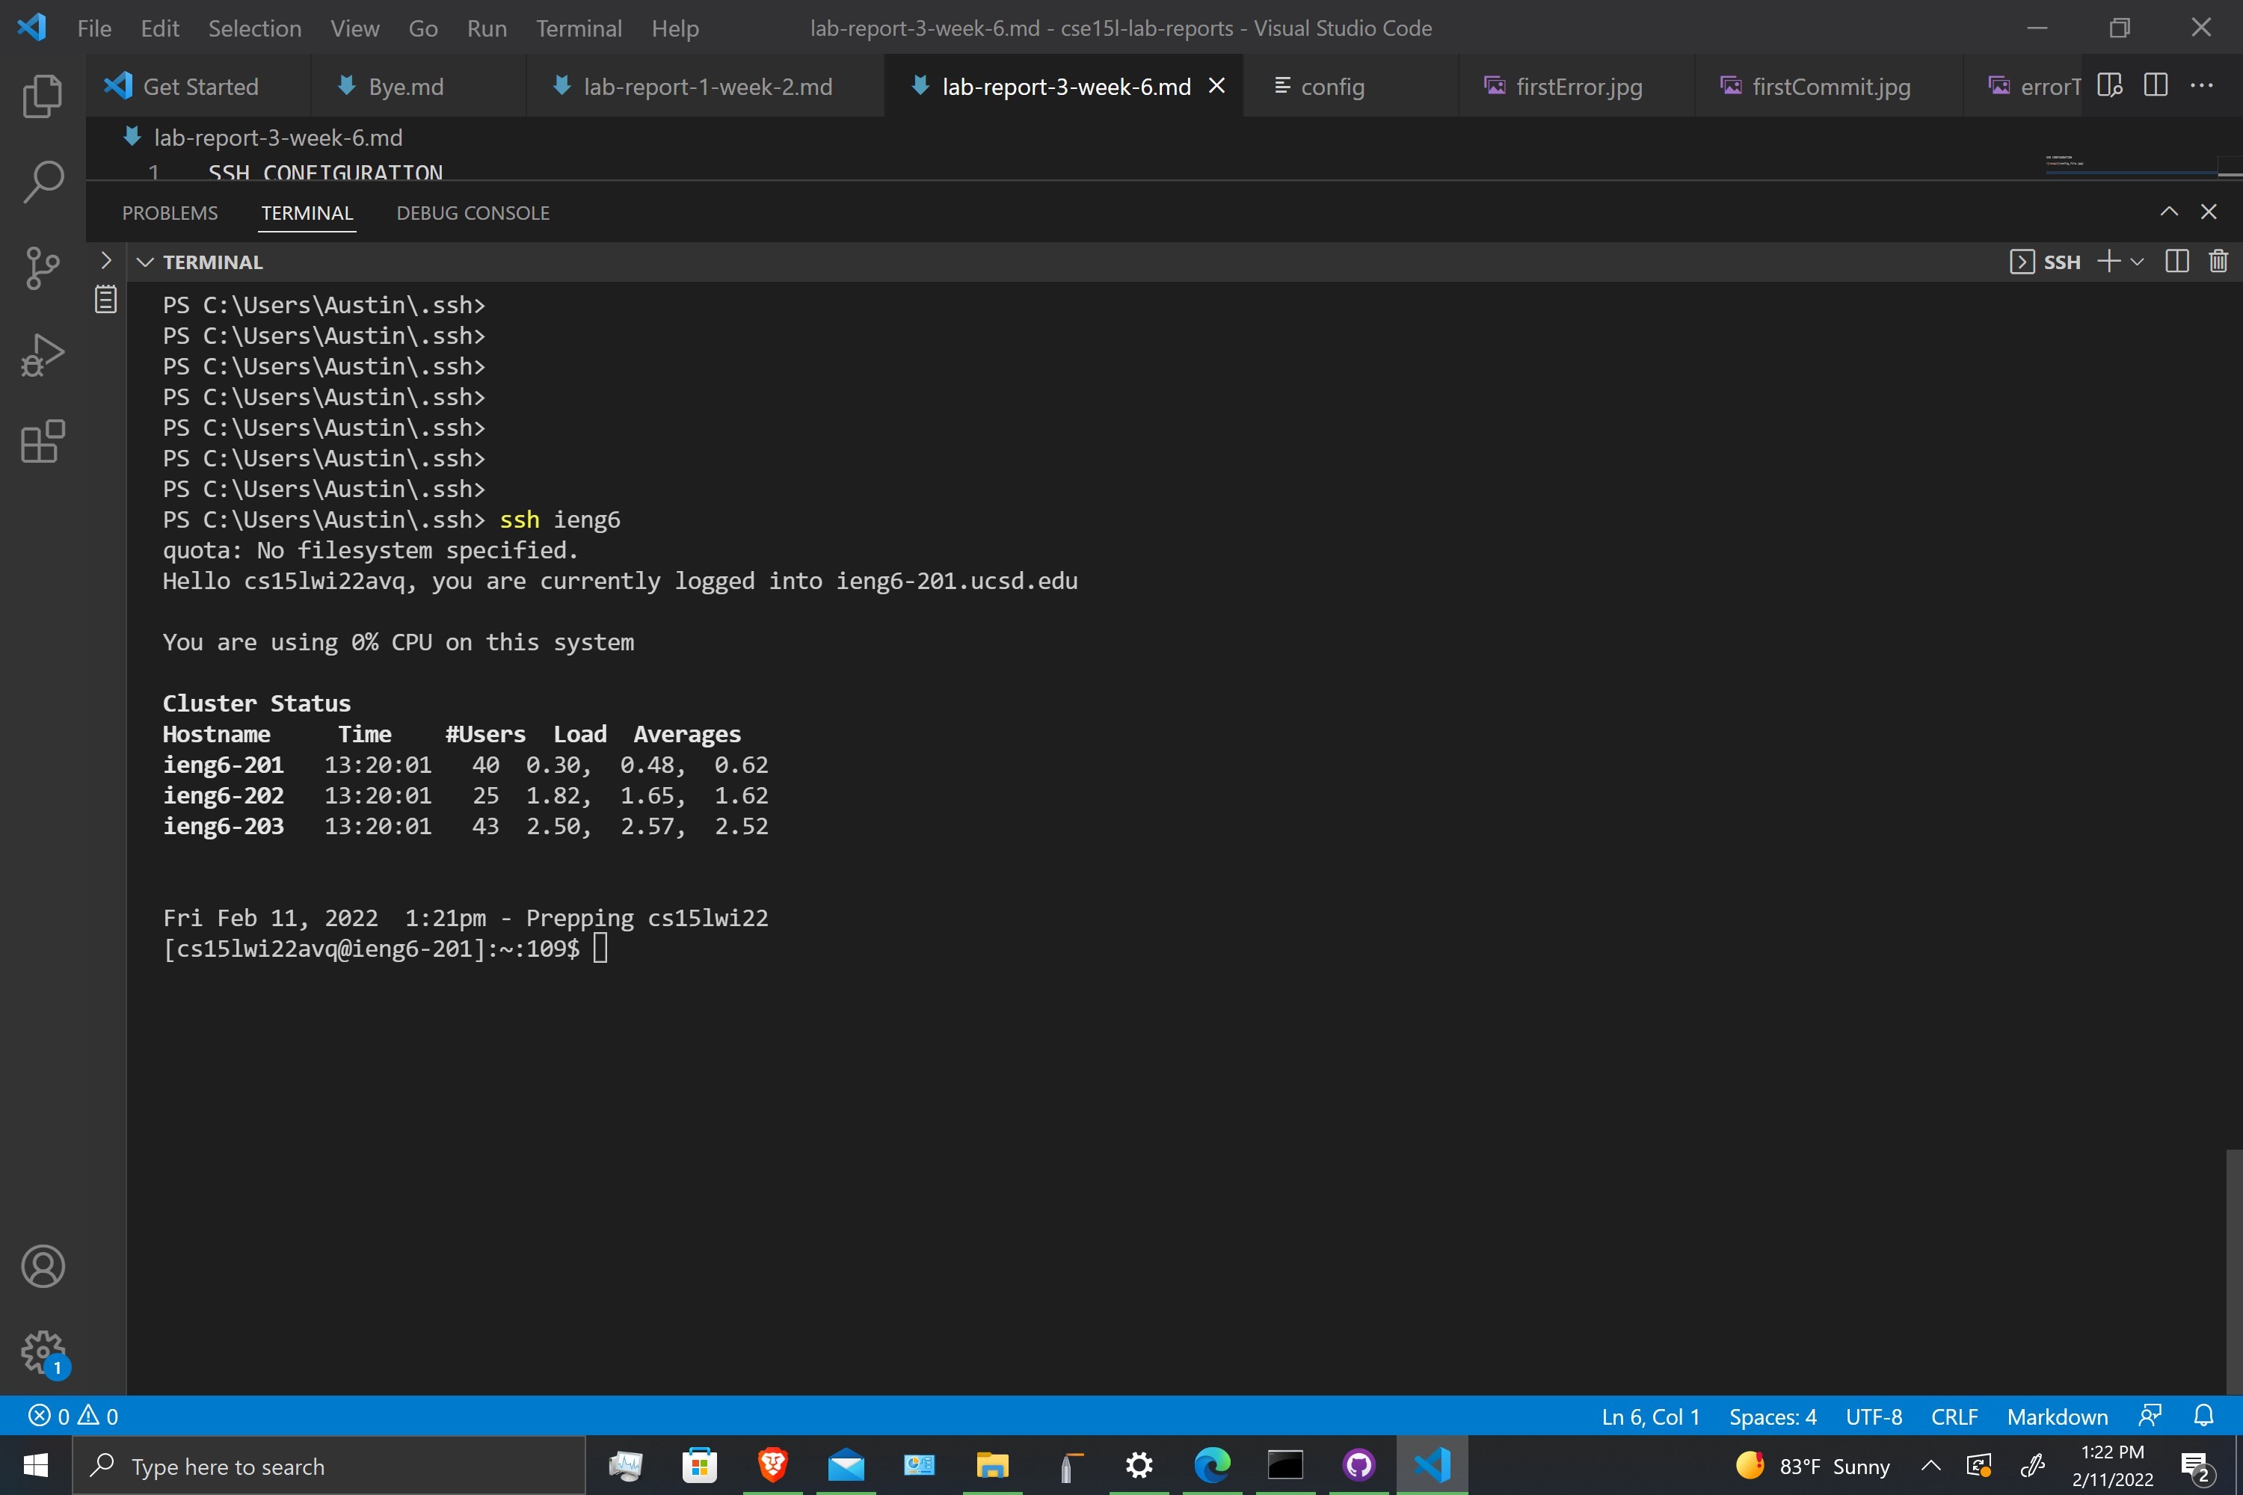Click the feedback icon in status bar

point(2150,1416)
